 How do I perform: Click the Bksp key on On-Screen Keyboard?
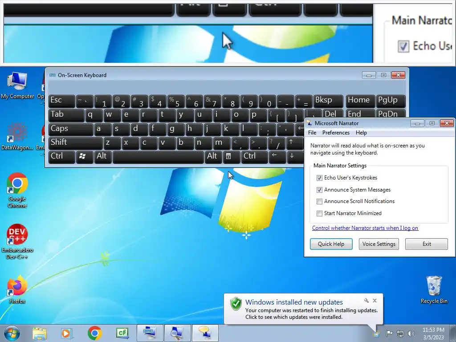328,101
